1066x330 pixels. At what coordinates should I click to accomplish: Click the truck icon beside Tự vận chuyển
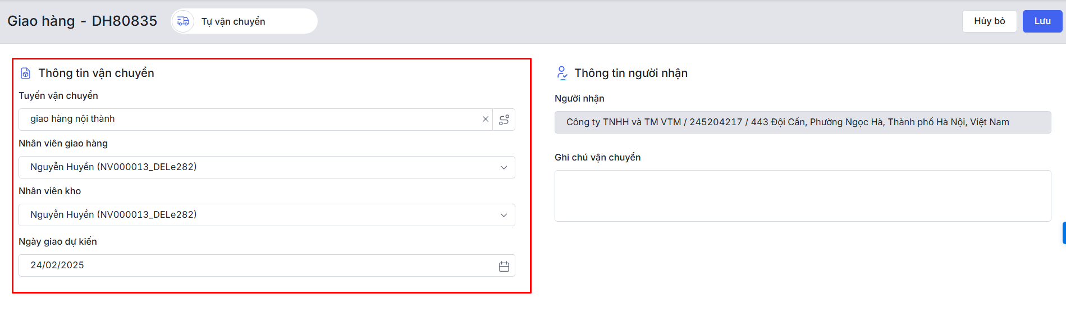[183, 21]
